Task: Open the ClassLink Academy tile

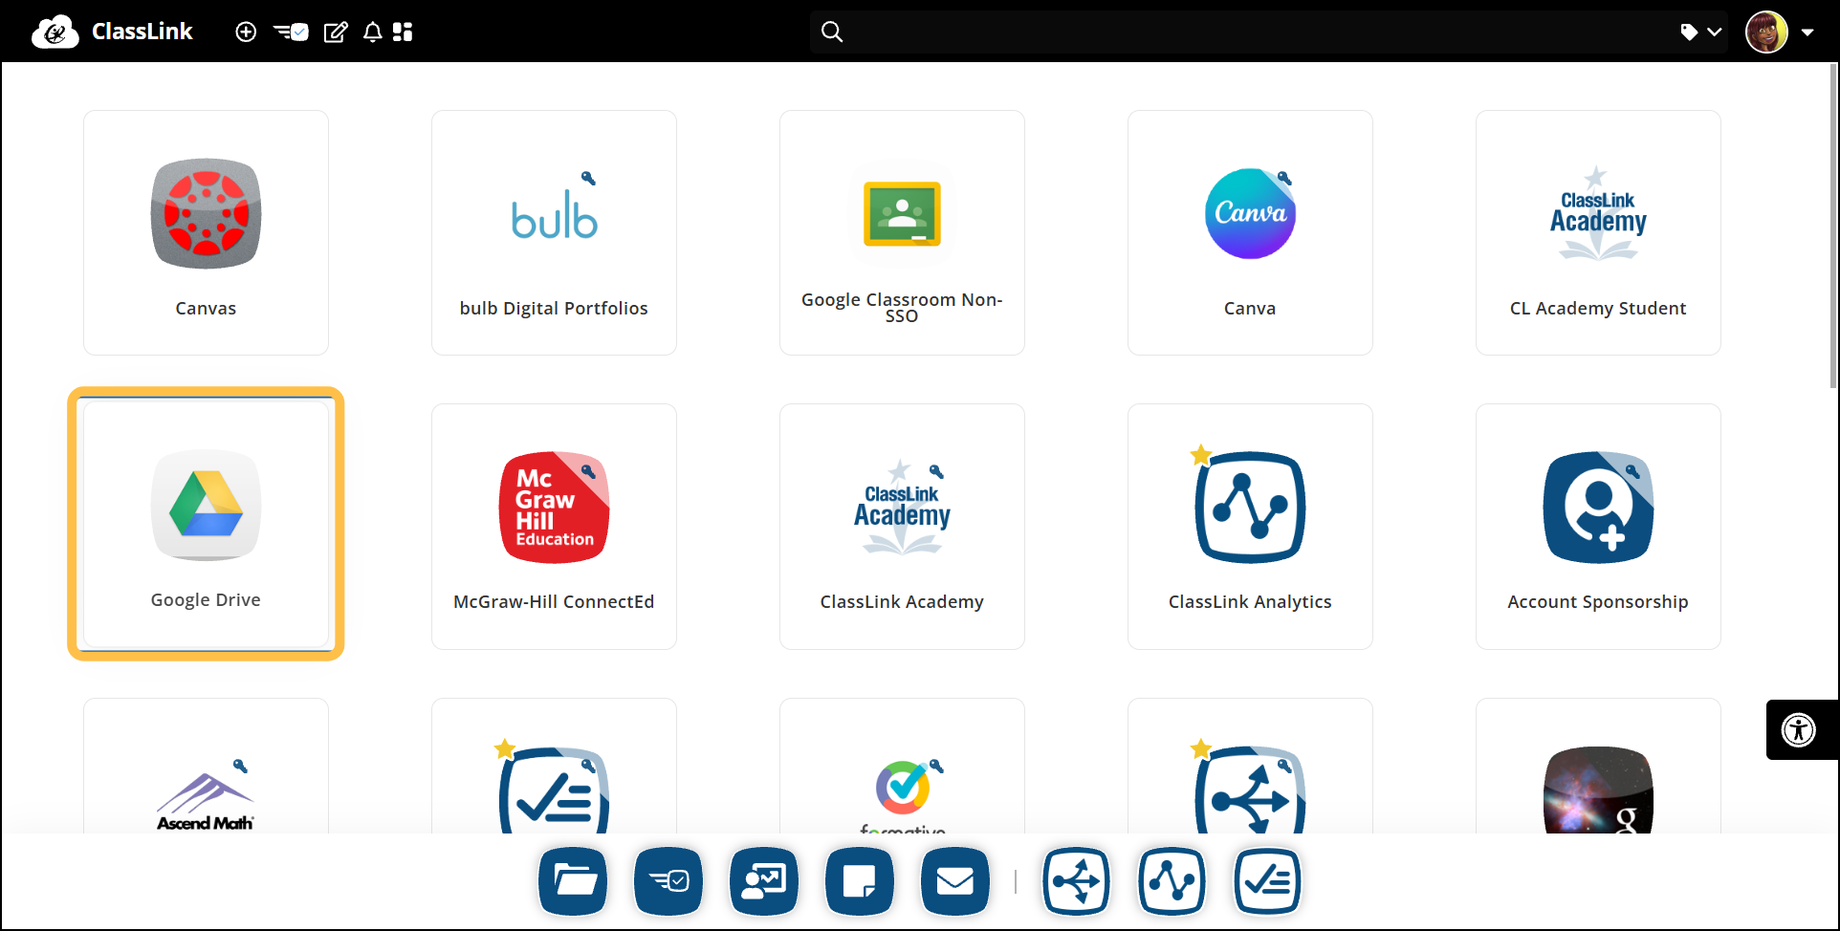Action: click(902, 527)
